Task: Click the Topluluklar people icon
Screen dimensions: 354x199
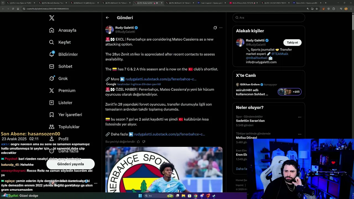Action: tap(52, 127)
